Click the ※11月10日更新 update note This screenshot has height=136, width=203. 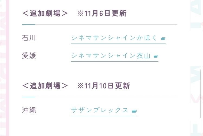coord(103,86)
